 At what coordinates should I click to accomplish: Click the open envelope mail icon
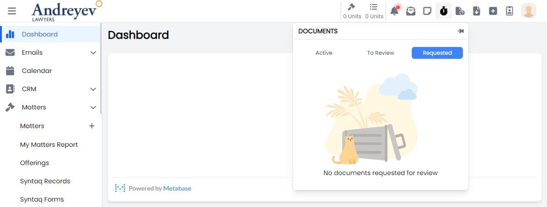click(x=411, y=11)
